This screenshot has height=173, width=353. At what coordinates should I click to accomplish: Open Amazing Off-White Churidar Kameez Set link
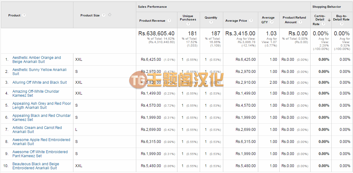click(36, 93)
